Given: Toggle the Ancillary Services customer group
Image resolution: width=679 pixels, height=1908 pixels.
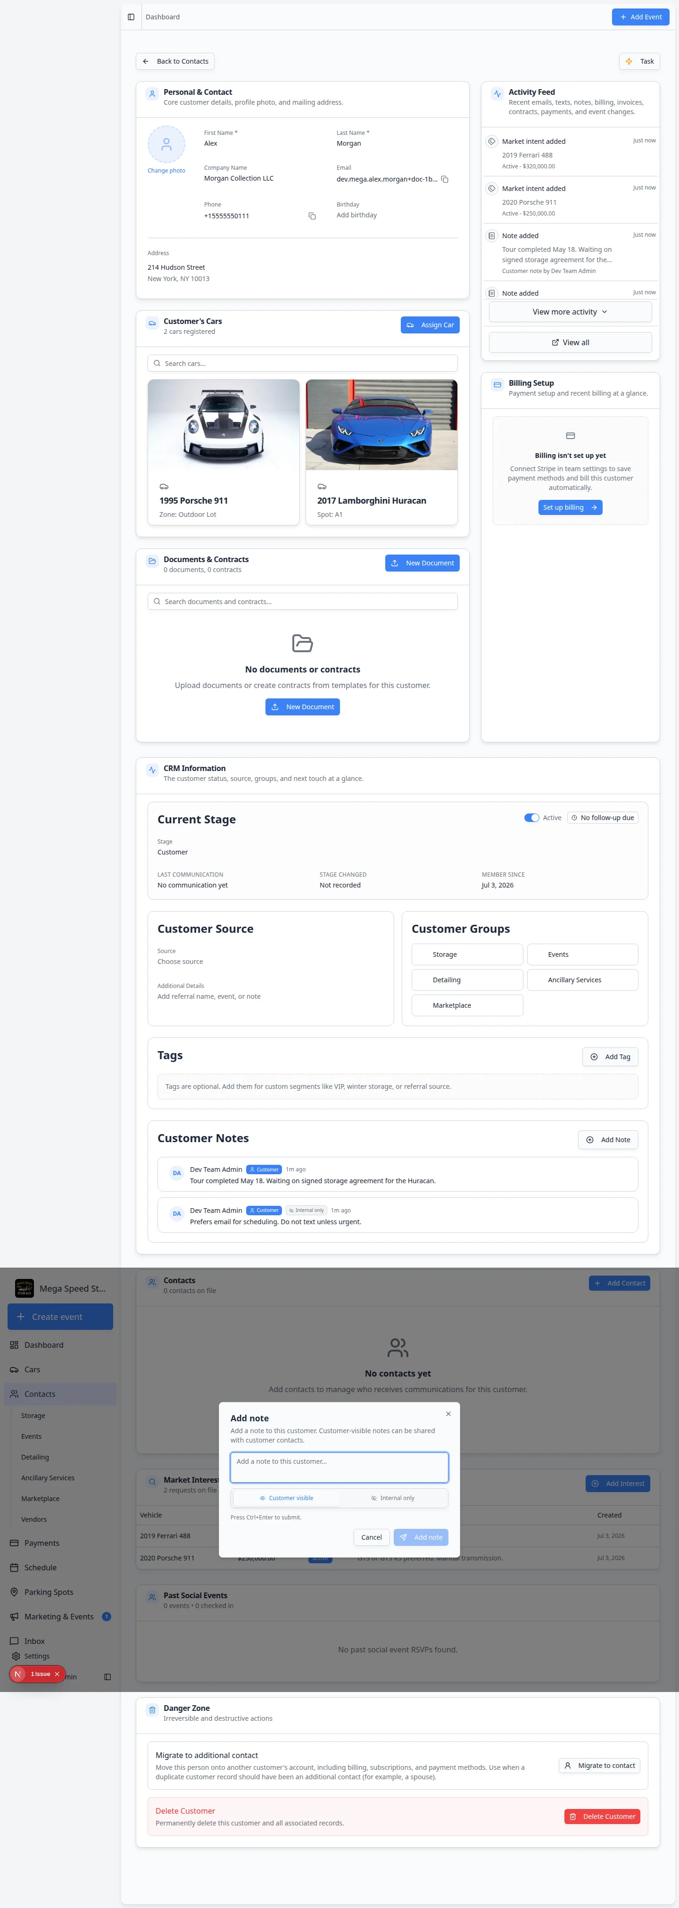Looking at the screenshot, I should 582,980.
